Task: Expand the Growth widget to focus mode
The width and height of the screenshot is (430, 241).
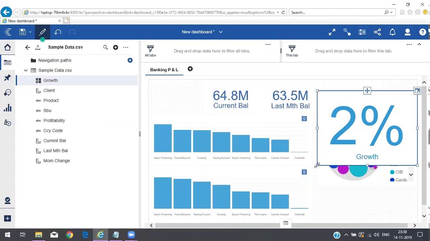Action: [x=417, y=91]
